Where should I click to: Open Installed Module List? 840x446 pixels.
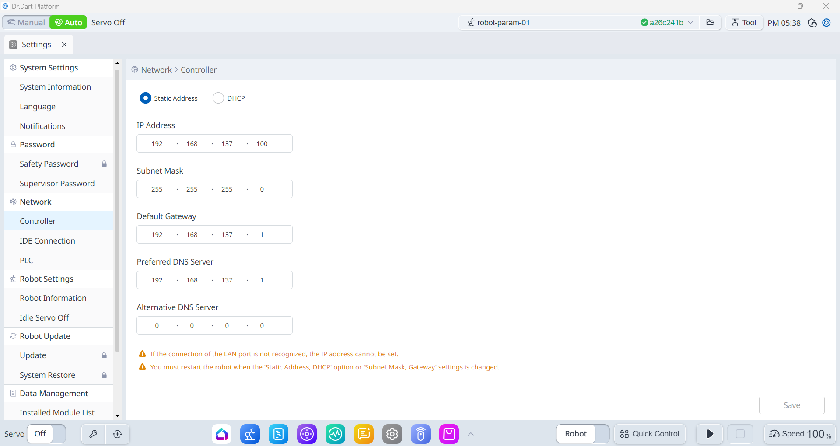pos(59,412)
